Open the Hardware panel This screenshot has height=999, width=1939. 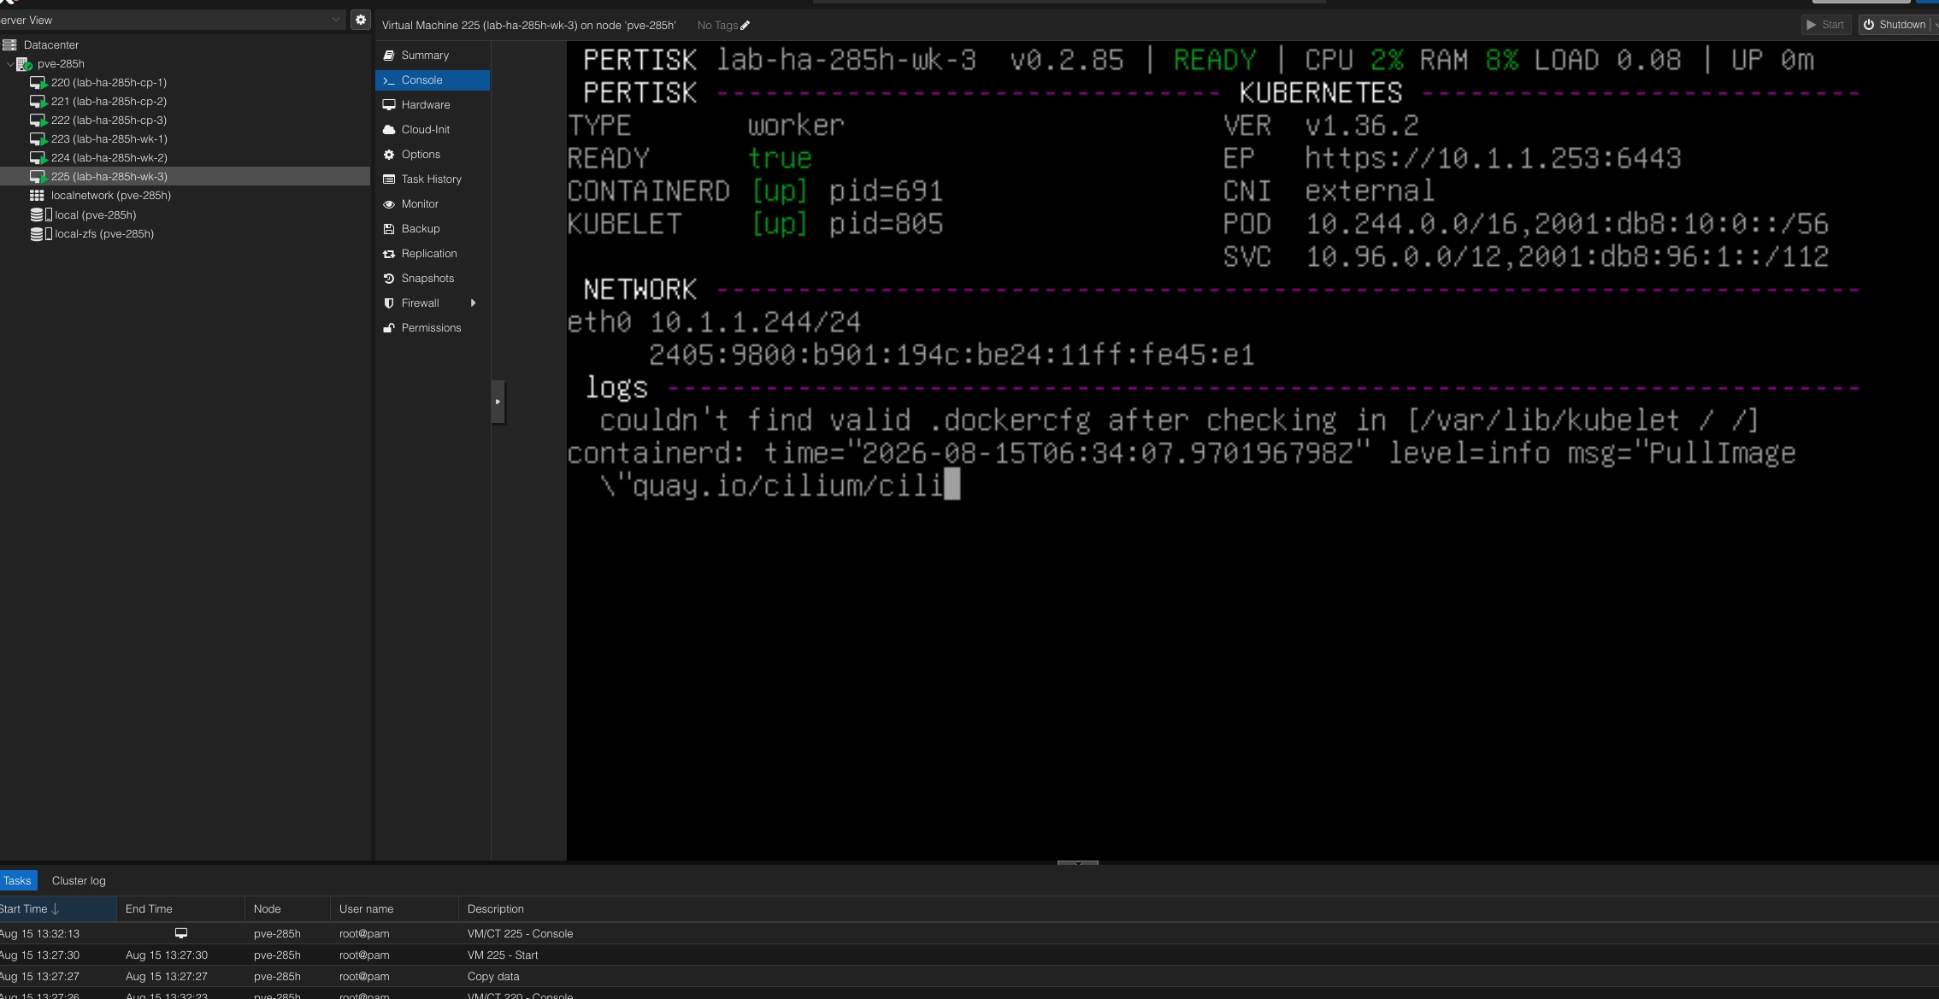click(x=433, y=104)
